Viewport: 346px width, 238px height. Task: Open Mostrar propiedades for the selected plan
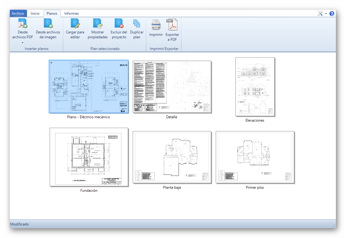click(x=97, y=29)
